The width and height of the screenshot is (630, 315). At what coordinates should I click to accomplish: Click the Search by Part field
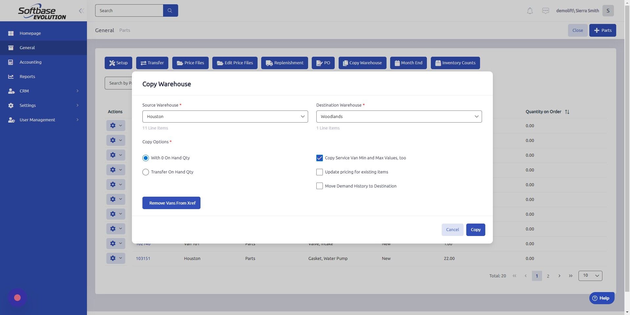pyautogui.click(x=118, y=83)
